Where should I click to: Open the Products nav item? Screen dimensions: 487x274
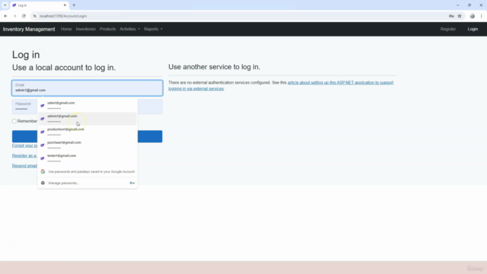click(x=107, y=29)
